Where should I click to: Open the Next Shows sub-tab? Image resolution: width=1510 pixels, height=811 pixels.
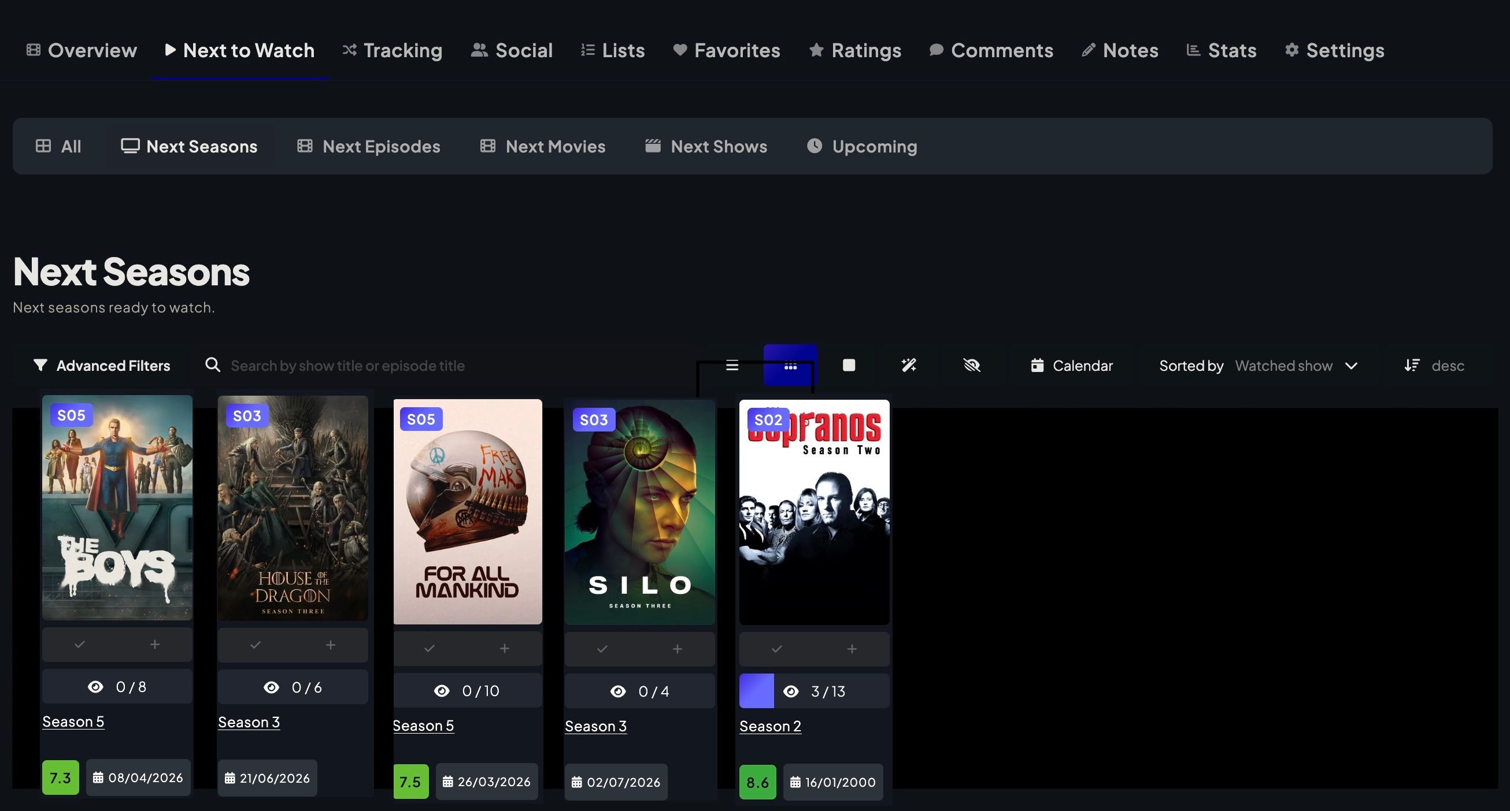pyautogui.click(x=706, y=146)
